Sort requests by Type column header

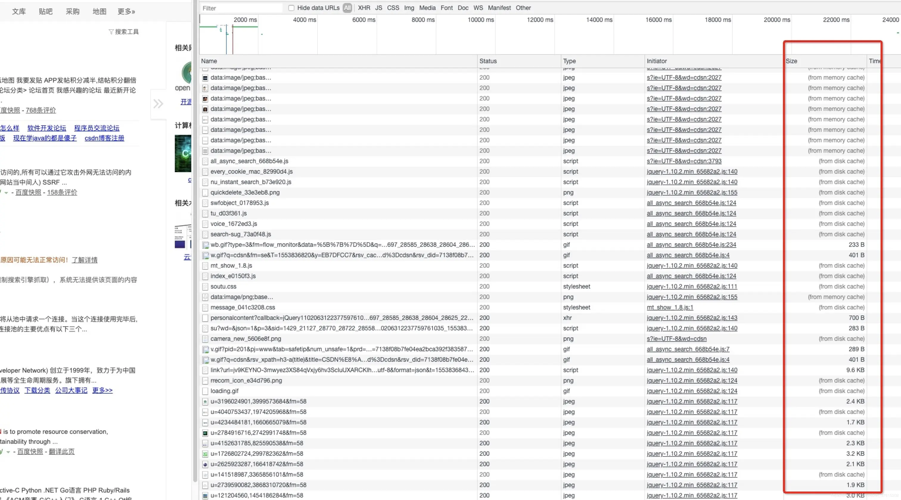[x=603, y=61]
